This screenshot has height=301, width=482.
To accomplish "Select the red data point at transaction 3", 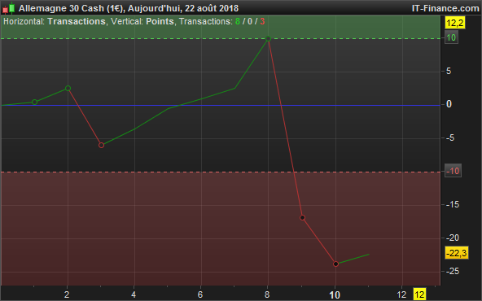I will (101, 146).
